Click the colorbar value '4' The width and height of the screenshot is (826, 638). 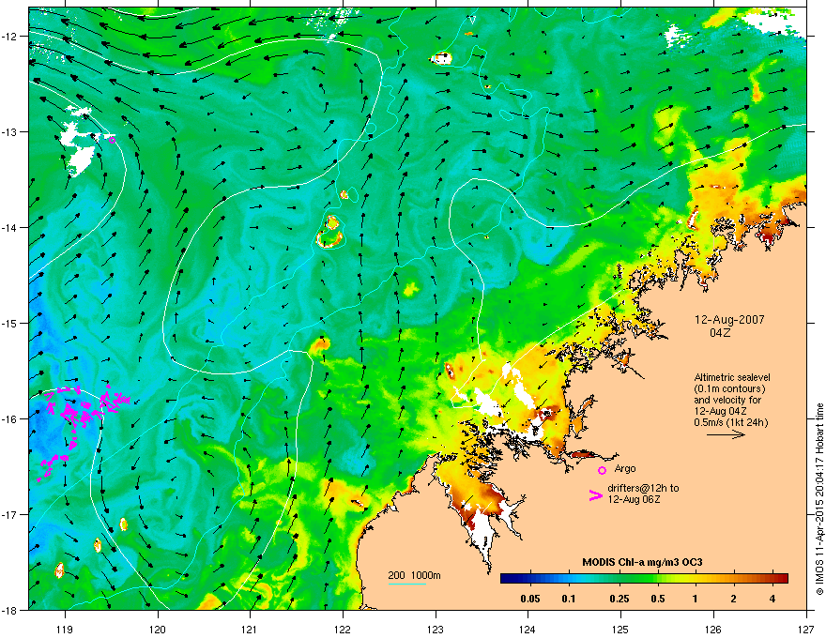772,599
